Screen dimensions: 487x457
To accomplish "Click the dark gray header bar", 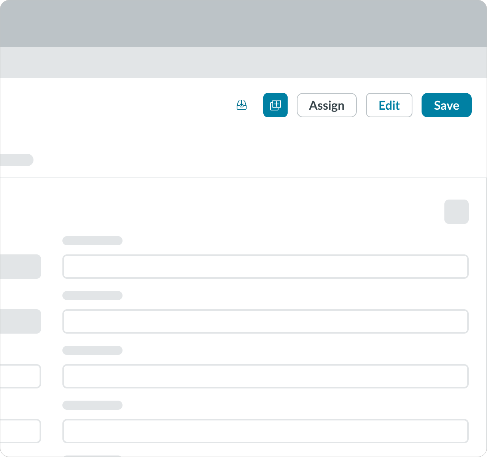I will [243, 24].
